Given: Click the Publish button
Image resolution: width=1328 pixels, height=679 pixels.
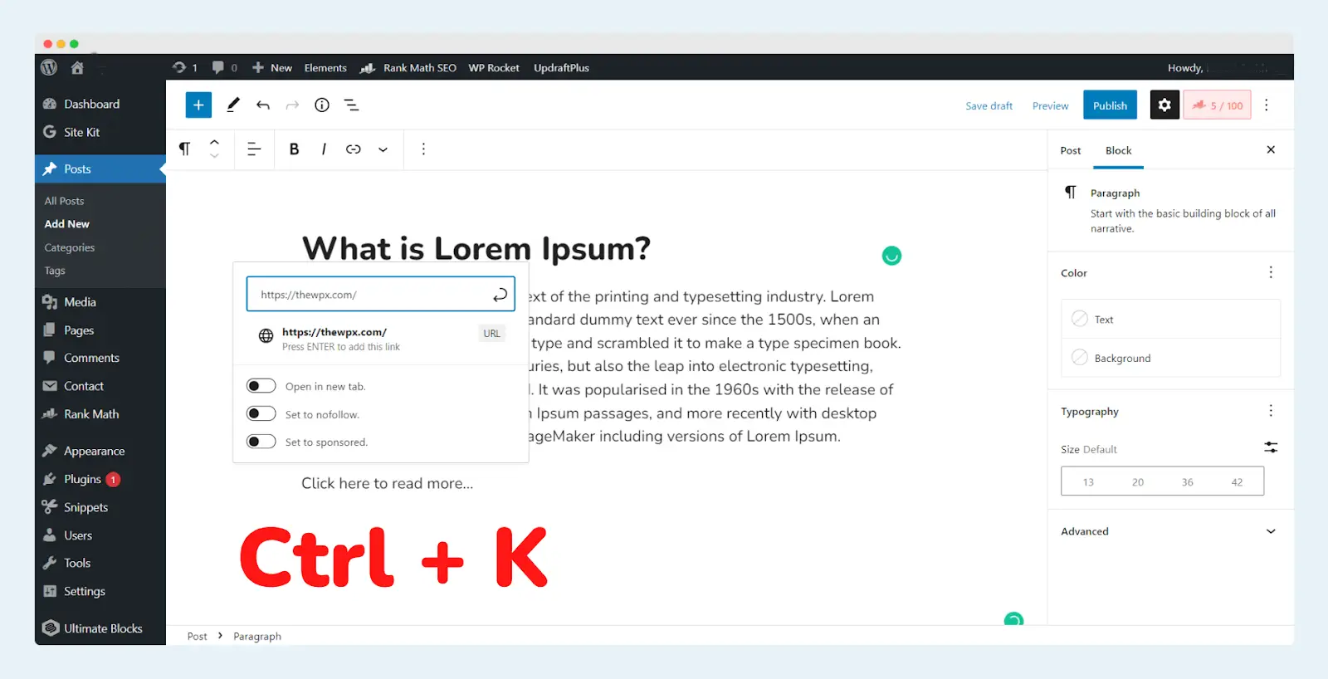Looking at the screenshot, I should pos(1110,105).
